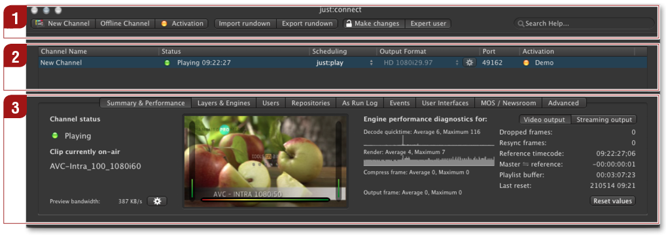The image size is (666, 235).
Task: Click the Reference timecode value 09:22:27;06
Action: (616, 153)
